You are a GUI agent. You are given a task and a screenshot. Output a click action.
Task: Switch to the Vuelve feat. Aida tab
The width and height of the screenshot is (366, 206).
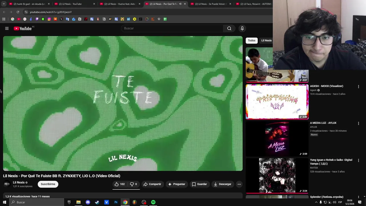click(x=120, y=4)
